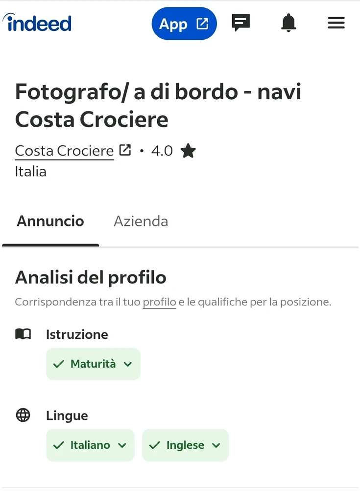Click the checkmark on Inglese chip
Screen dimensions: 360x491
(155, 445)
